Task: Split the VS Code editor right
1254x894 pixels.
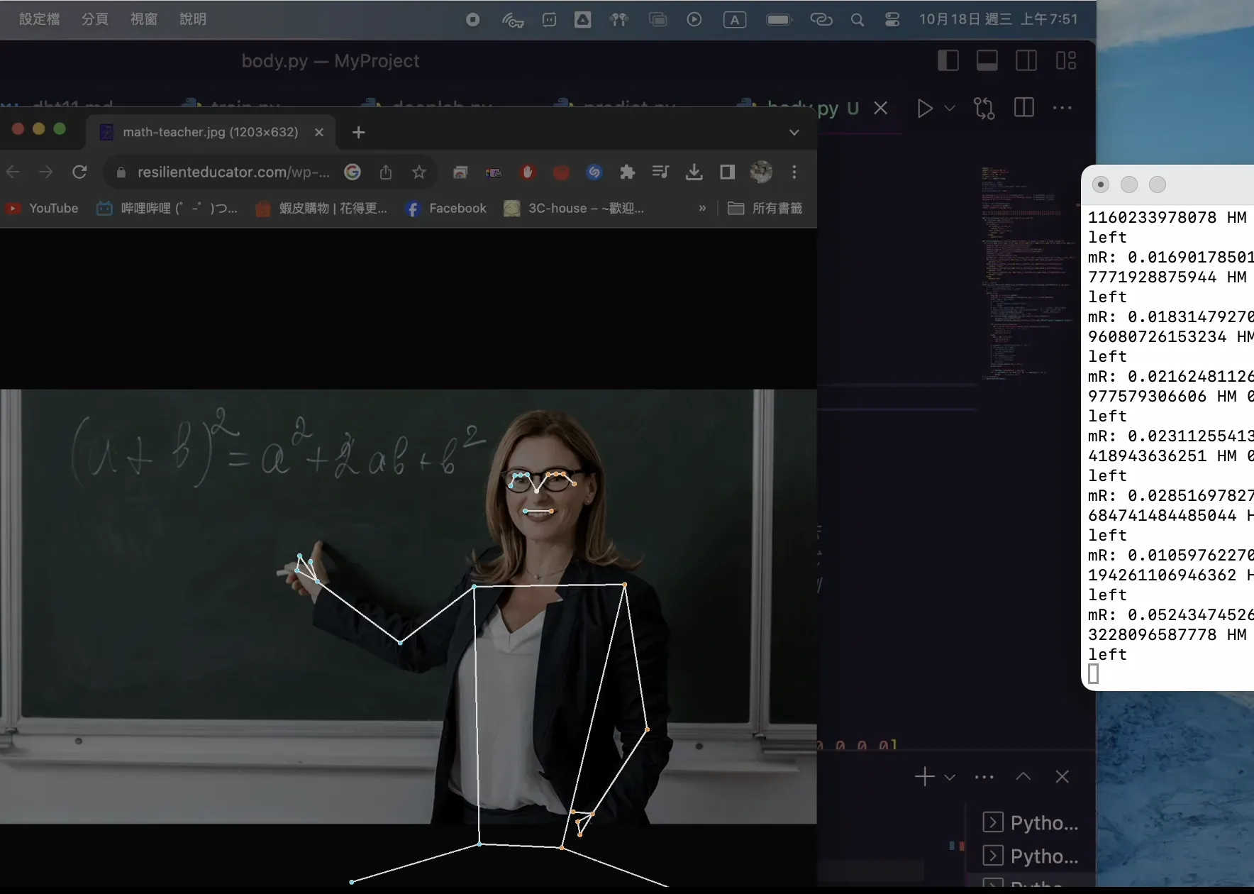Action: point(1024,108)
